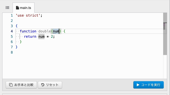Image resolution: width=170 pixels, height=95 pixels.
Task: Select the main.ts tab
Action: [24, 8]
